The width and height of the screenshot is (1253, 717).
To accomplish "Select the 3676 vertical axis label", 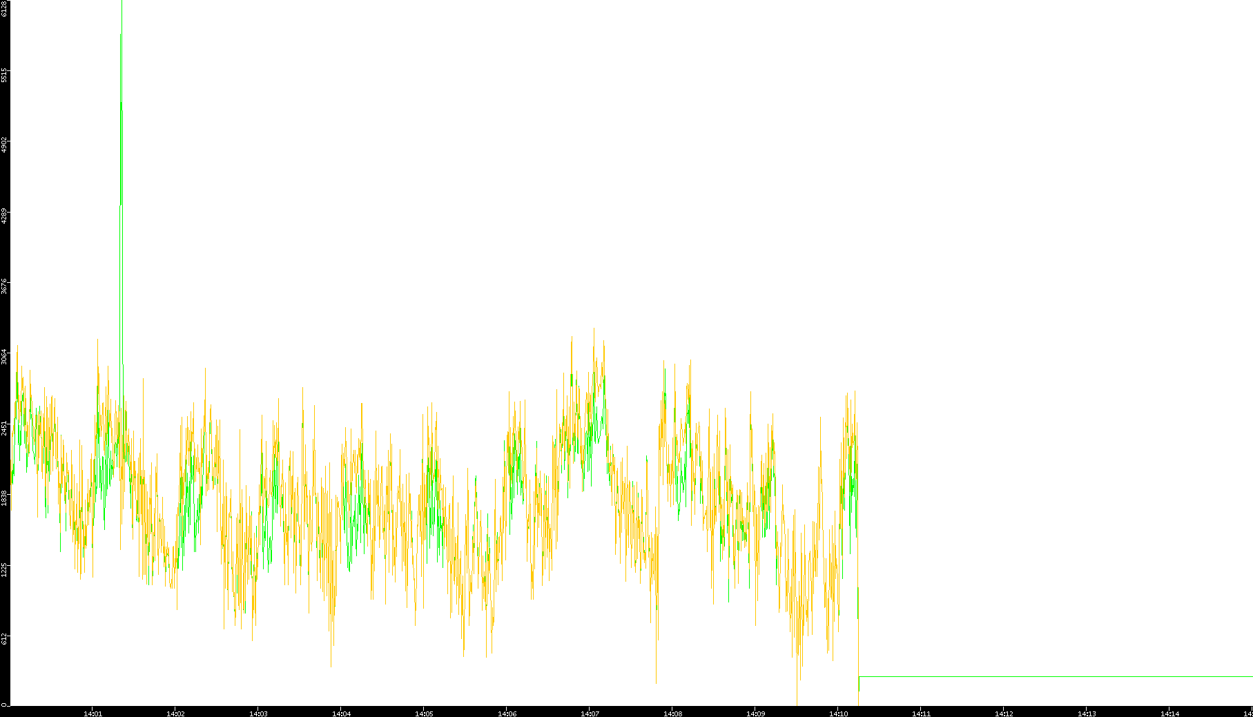I will 5,286.
